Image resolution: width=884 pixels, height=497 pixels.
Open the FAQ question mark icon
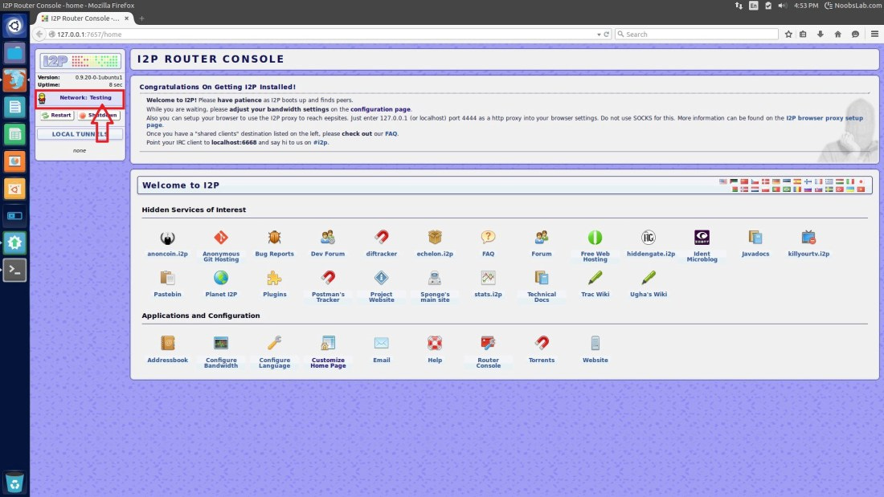(x=489, y=238)
